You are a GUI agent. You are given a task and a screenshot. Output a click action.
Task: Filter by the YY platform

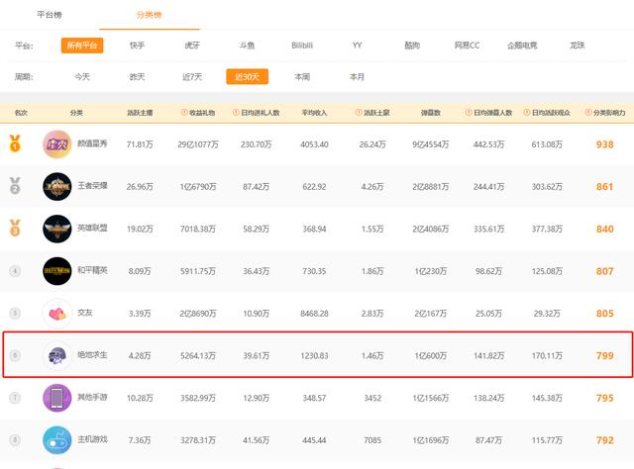357,46
